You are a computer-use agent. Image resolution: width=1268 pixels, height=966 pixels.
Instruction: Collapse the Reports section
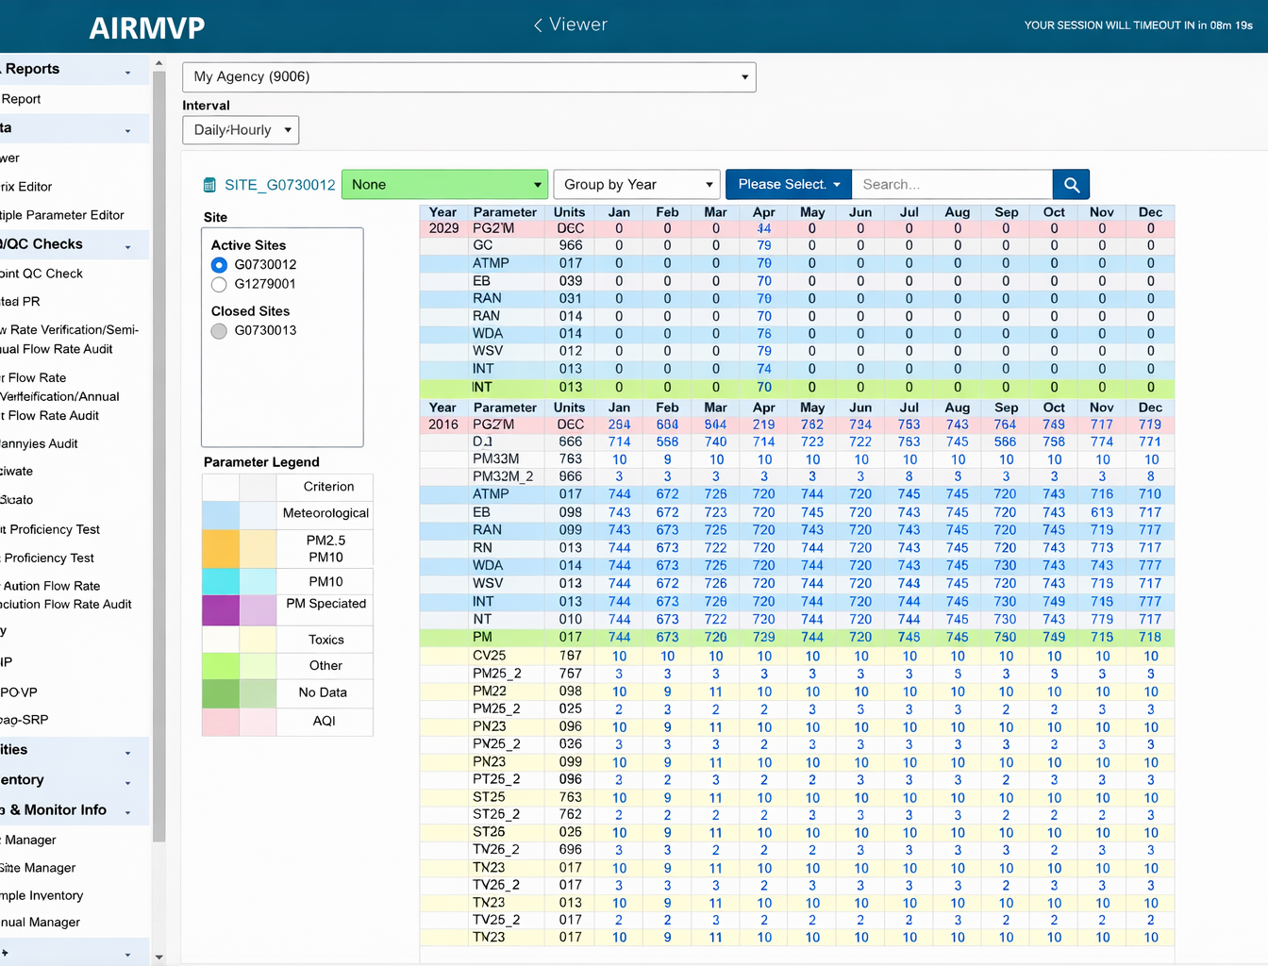[x=127, y=69]
